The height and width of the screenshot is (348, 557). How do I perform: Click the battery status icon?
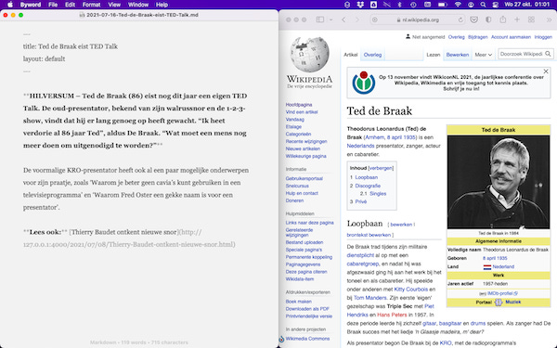coord(442,5)
